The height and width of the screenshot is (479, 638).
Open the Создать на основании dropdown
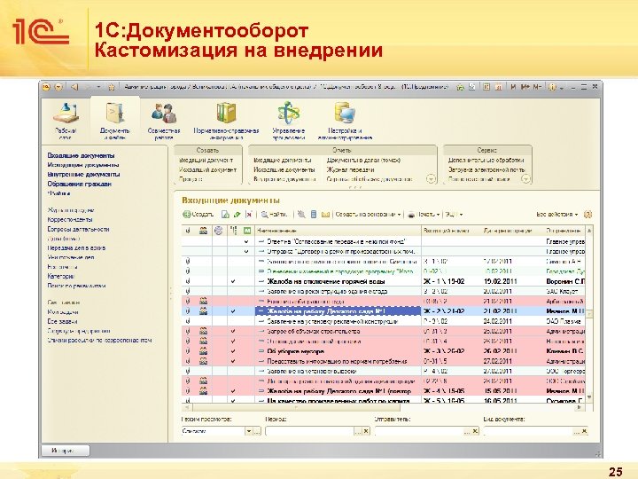(368, 215)
